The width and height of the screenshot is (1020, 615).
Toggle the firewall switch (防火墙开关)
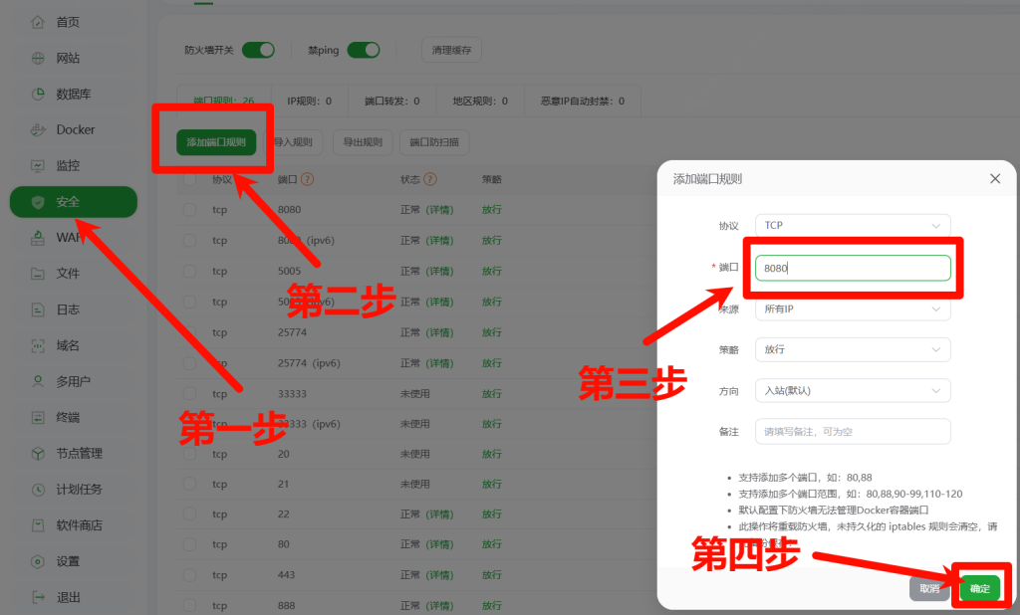(x=258, y=50)
